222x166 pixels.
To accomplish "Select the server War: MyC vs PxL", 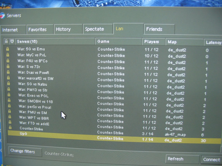I will (32, 55).
